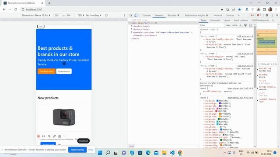Click the camera product image
This screenshot has width=280, height=157.
click(64, 117)
